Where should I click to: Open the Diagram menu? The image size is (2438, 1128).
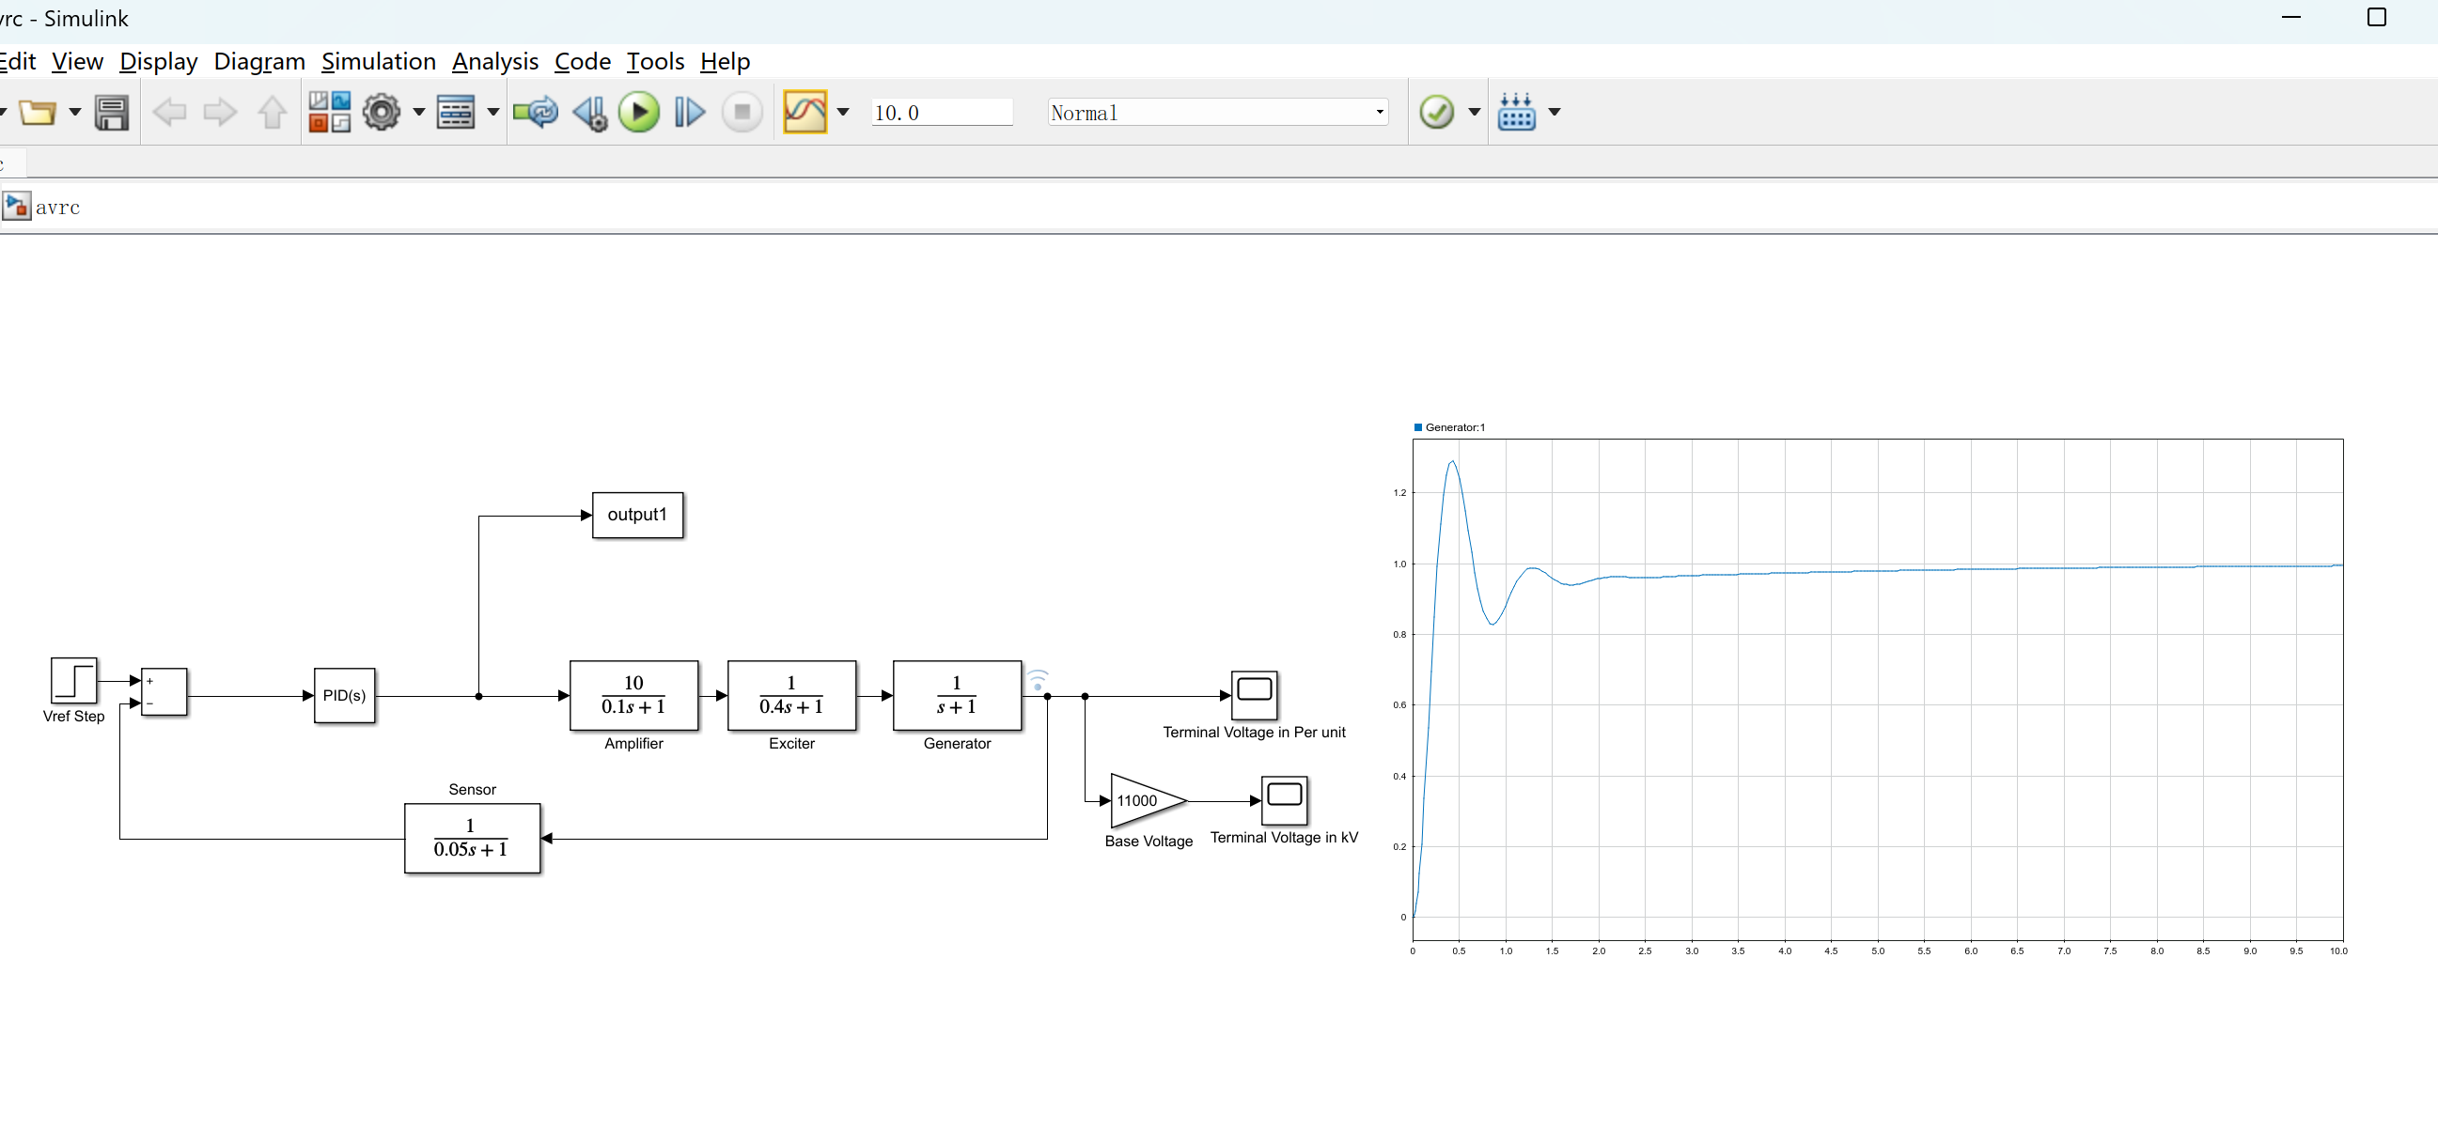coord(258,61)
